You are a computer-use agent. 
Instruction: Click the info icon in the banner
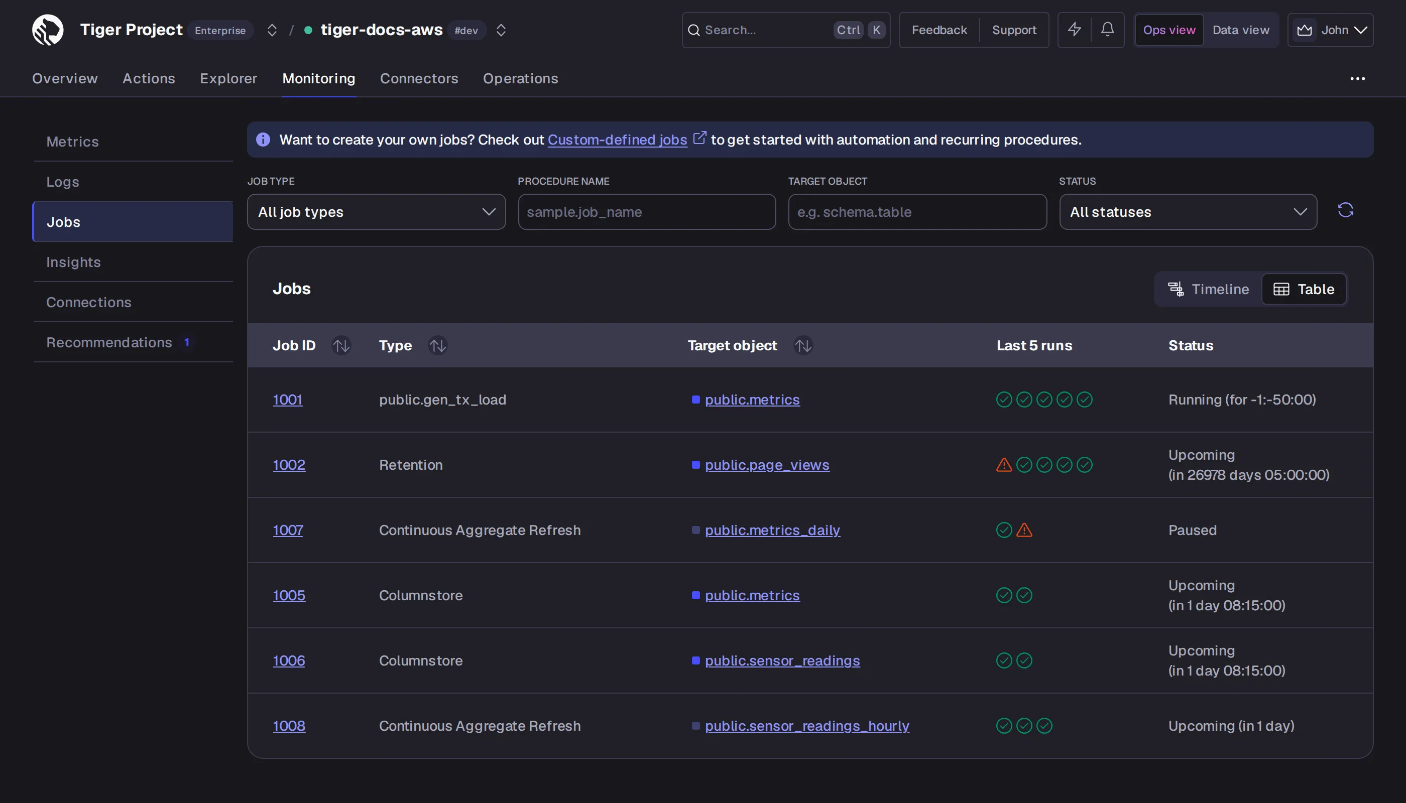click(x=263, y=140)
